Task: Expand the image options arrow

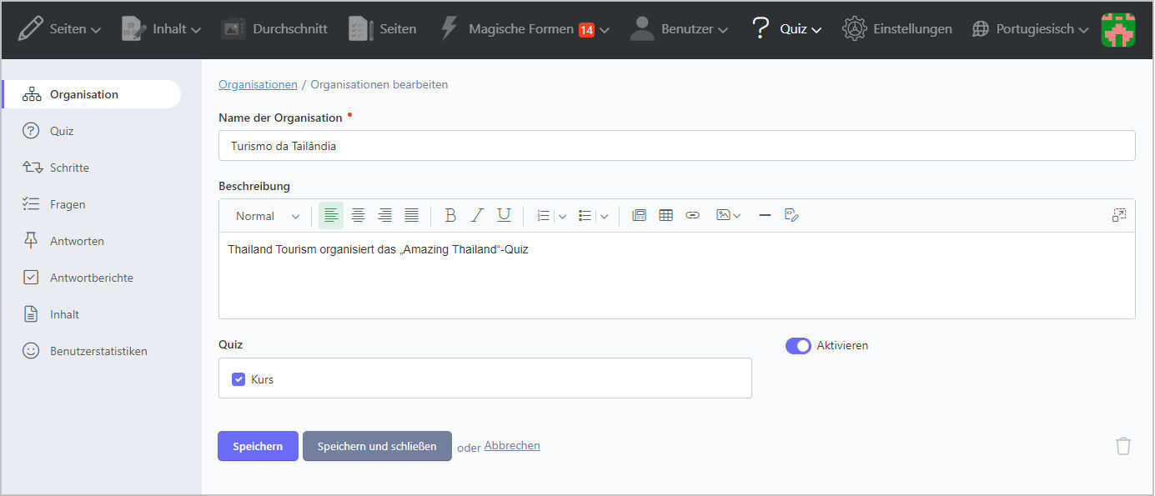Action: [736, 216]
